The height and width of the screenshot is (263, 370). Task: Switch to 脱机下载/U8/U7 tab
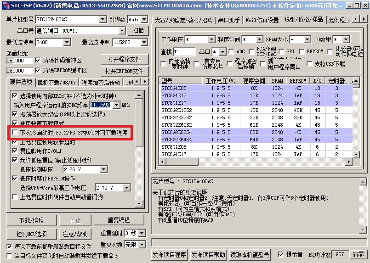coord(57,83)
